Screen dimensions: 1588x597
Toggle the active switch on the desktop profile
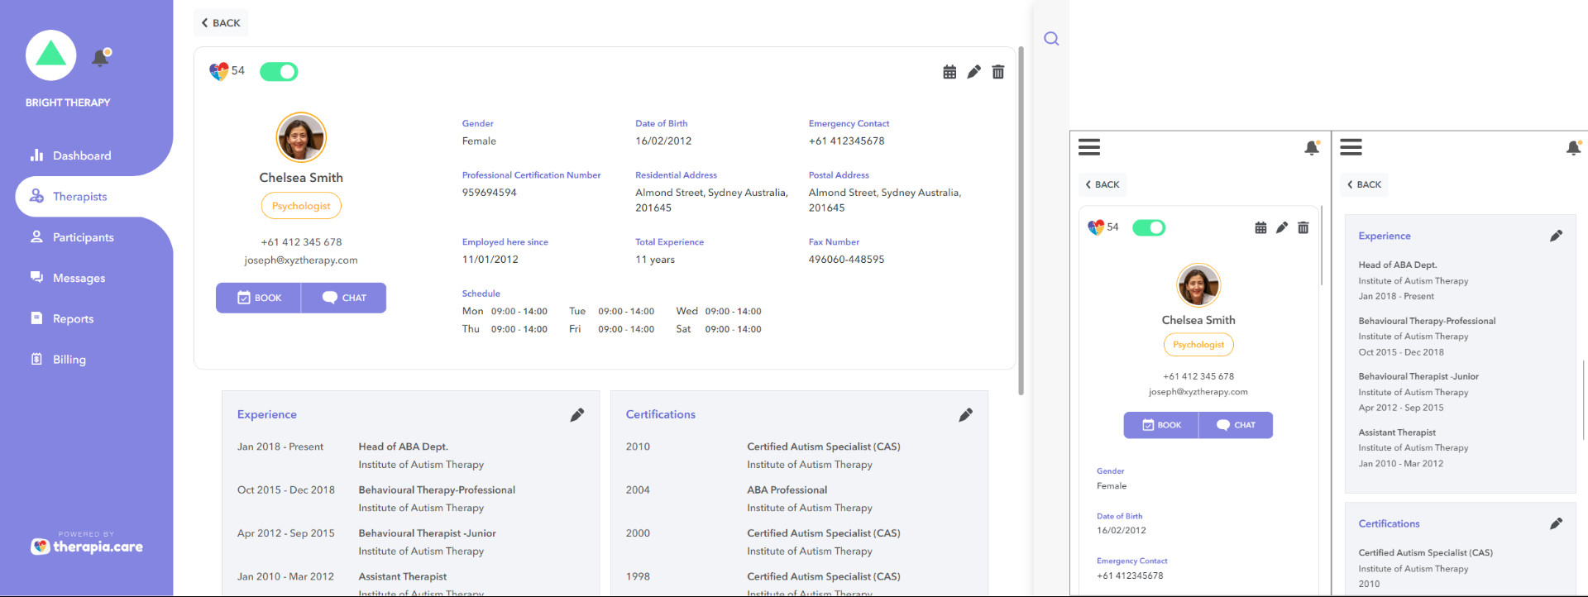coord(279,72)
